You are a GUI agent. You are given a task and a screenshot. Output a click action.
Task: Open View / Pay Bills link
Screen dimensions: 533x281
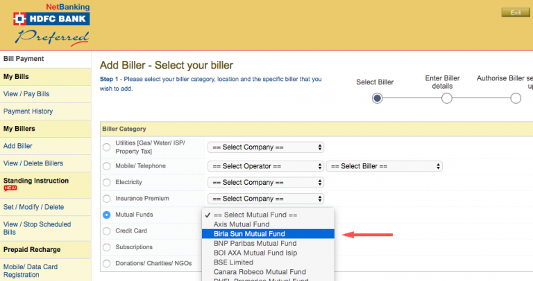tap(26, 94)
